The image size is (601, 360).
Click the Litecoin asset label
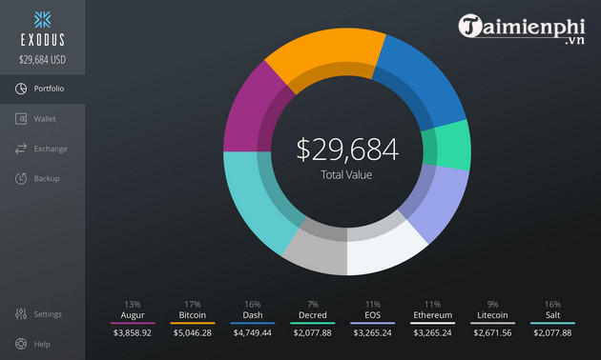tap(492, 315)
